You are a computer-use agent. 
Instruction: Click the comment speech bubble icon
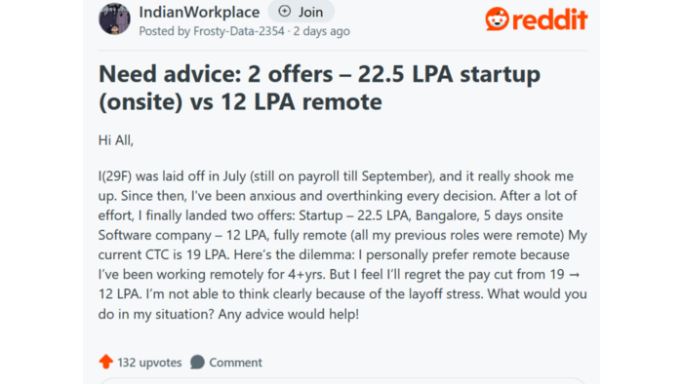[x=197, y=362]
